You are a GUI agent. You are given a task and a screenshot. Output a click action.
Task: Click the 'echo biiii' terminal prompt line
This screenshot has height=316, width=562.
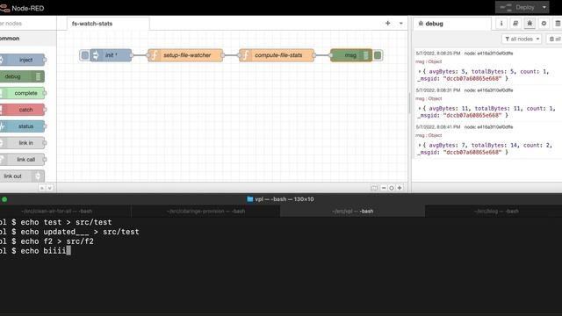click(35, 251)
